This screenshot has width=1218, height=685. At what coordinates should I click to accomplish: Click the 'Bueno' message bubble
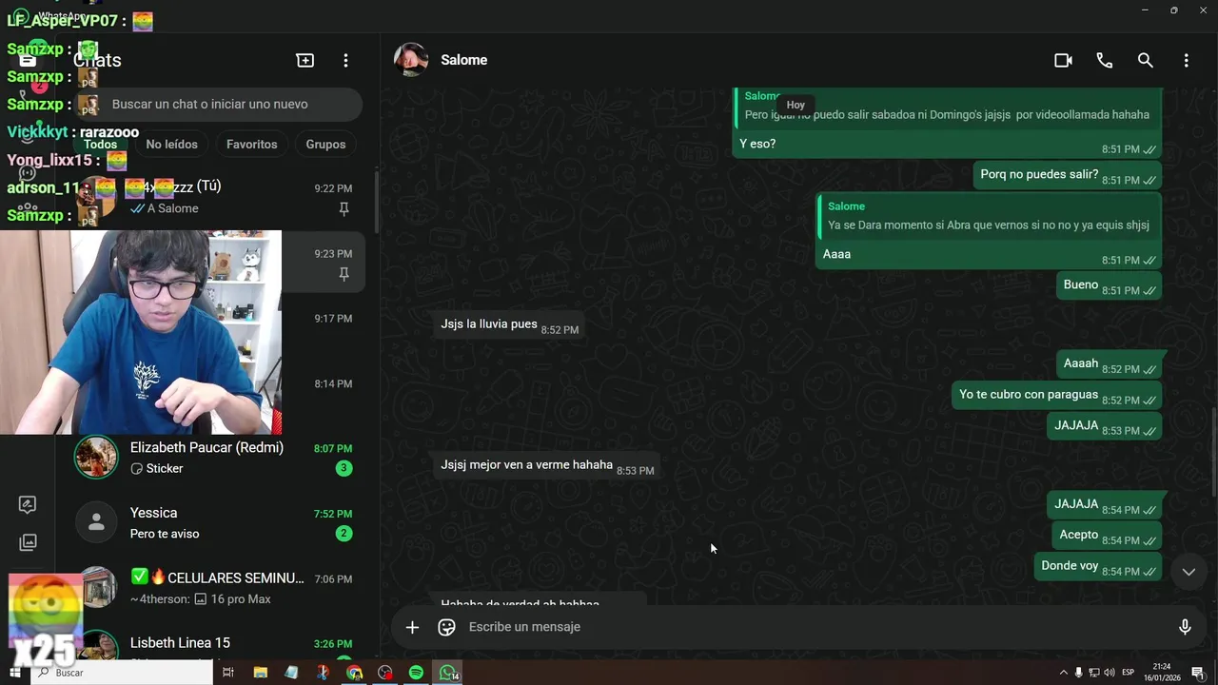click(x=1110, y=286)
